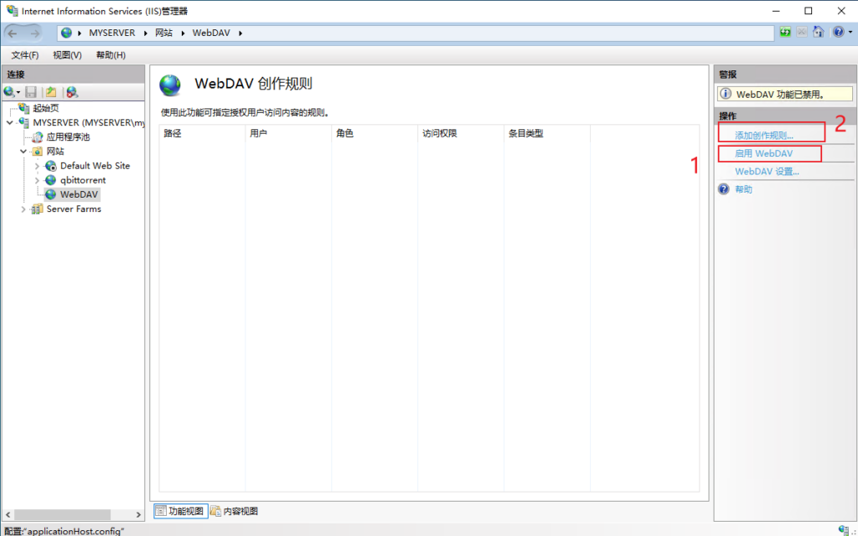This screenshot has height=536, width=858.
Task: Sort by the 条目类型 column header
Action: tap(546, 133)
